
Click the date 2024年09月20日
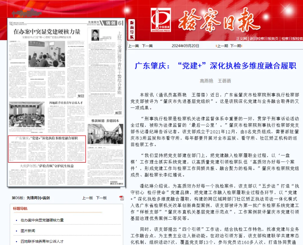tap(185, 46)
